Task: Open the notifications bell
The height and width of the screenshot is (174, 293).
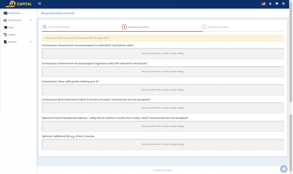Action: [270, 3]
